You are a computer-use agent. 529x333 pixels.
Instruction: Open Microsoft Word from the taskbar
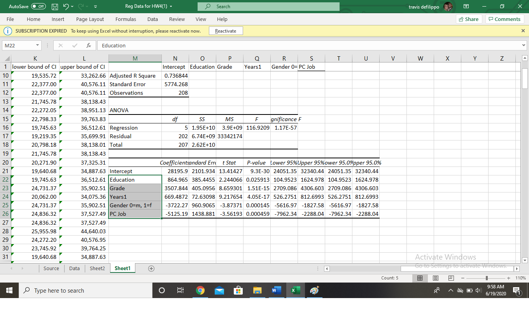[x=277, y=290]
